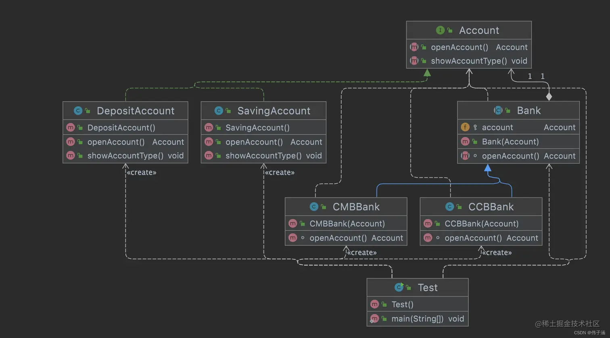Select the Account interface title
The width and height of the screenshot is (610, 338).
click(x=479, y=30)
